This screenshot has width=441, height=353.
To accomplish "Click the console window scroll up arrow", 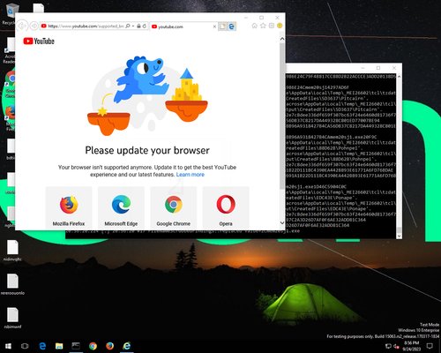I will 399,77.
